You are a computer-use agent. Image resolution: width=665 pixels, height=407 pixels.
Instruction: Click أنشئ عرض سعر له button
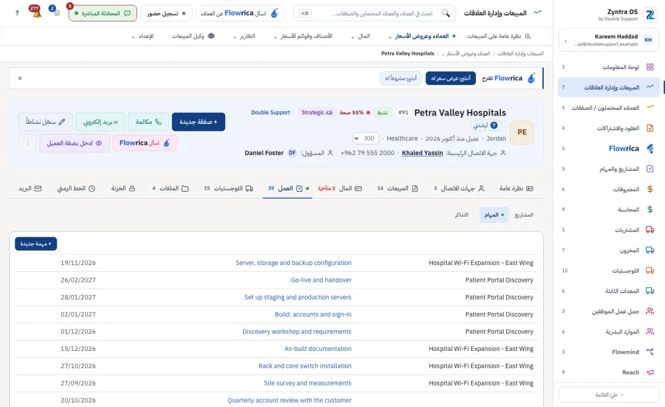(450, 78)
